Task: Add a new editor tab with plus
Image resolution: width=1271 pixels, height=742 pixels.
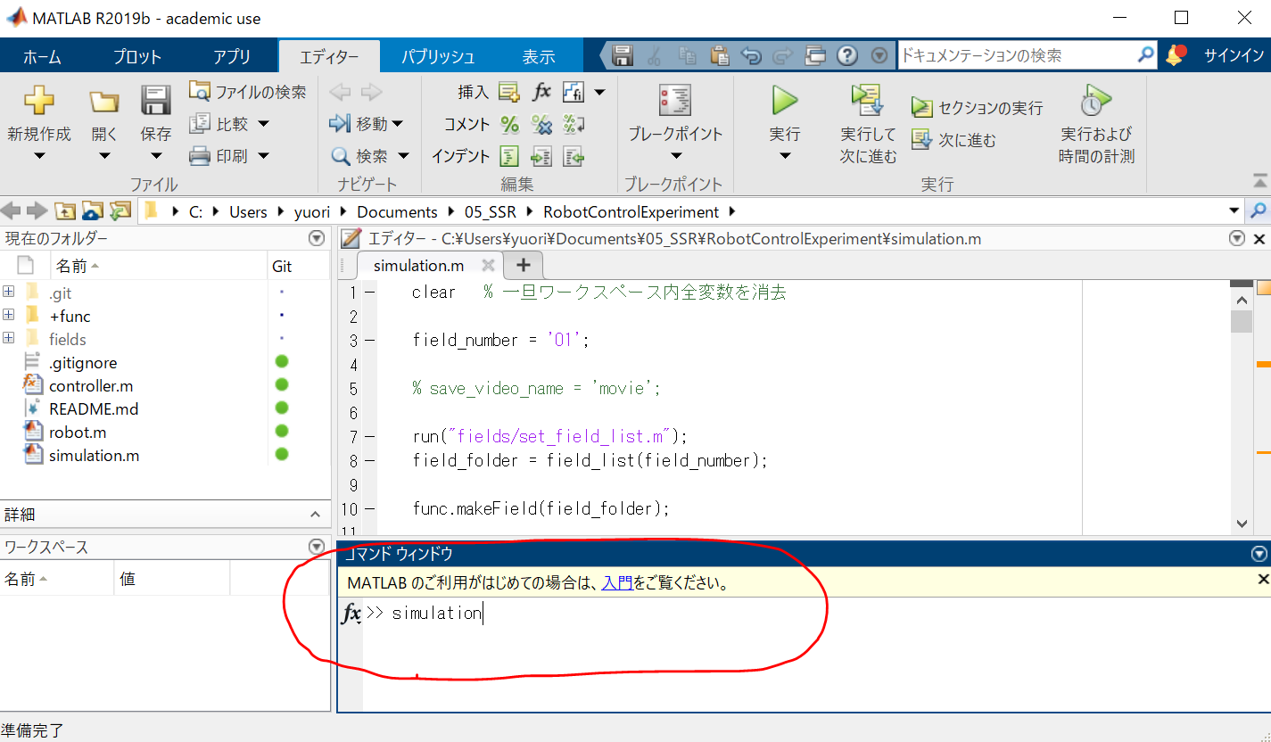Action: click(x=524, y=265)
